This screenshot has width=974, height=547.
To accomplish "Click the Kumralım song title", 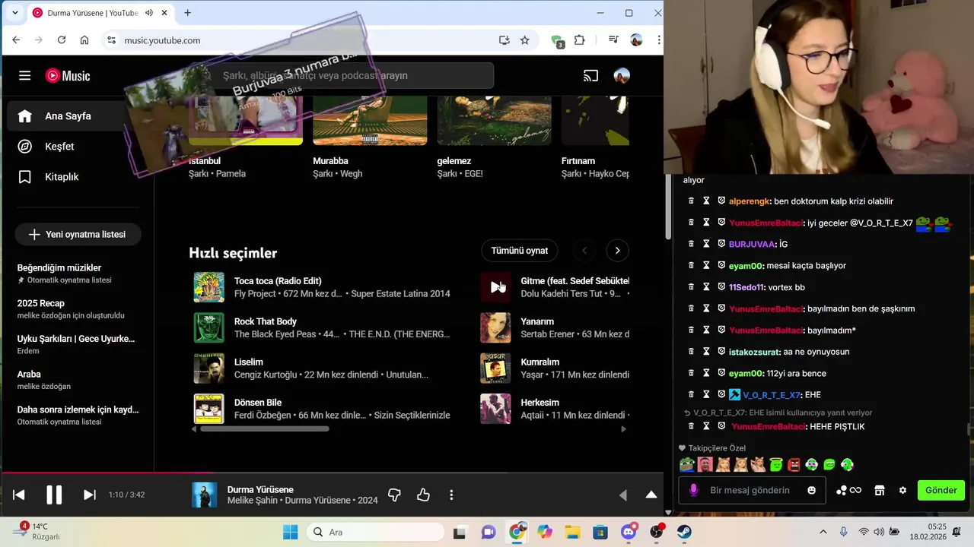I will tap(540, 362).
